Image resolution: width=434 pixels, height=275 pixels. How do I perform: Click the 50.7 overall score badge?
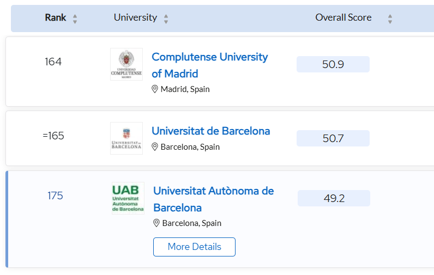pos(333,138)
